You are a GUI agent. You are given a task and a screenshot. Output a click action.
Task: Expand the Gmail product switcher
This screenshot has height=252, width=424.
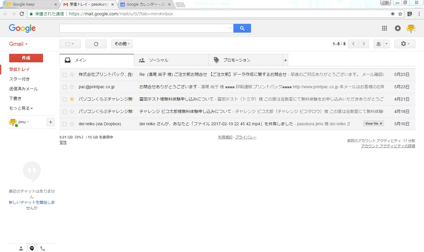coord(18,44)
